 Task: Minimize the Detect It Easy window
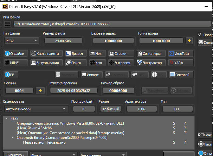[x=206, y=6]
